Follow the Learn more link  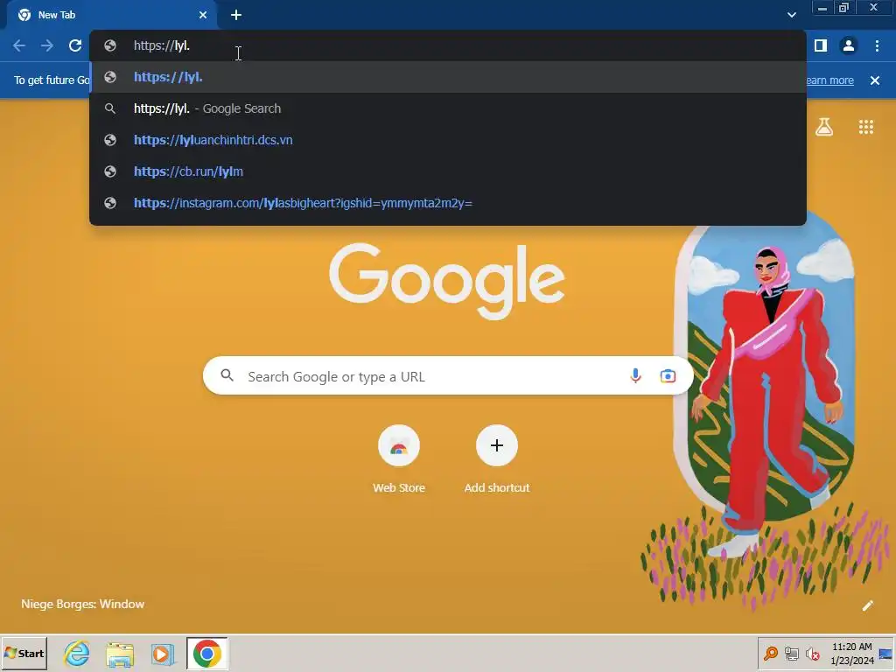[829, 80]
